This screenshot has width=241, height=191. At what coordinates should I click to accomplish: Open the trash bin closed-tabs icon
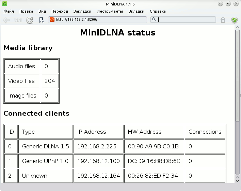(223, 20)
